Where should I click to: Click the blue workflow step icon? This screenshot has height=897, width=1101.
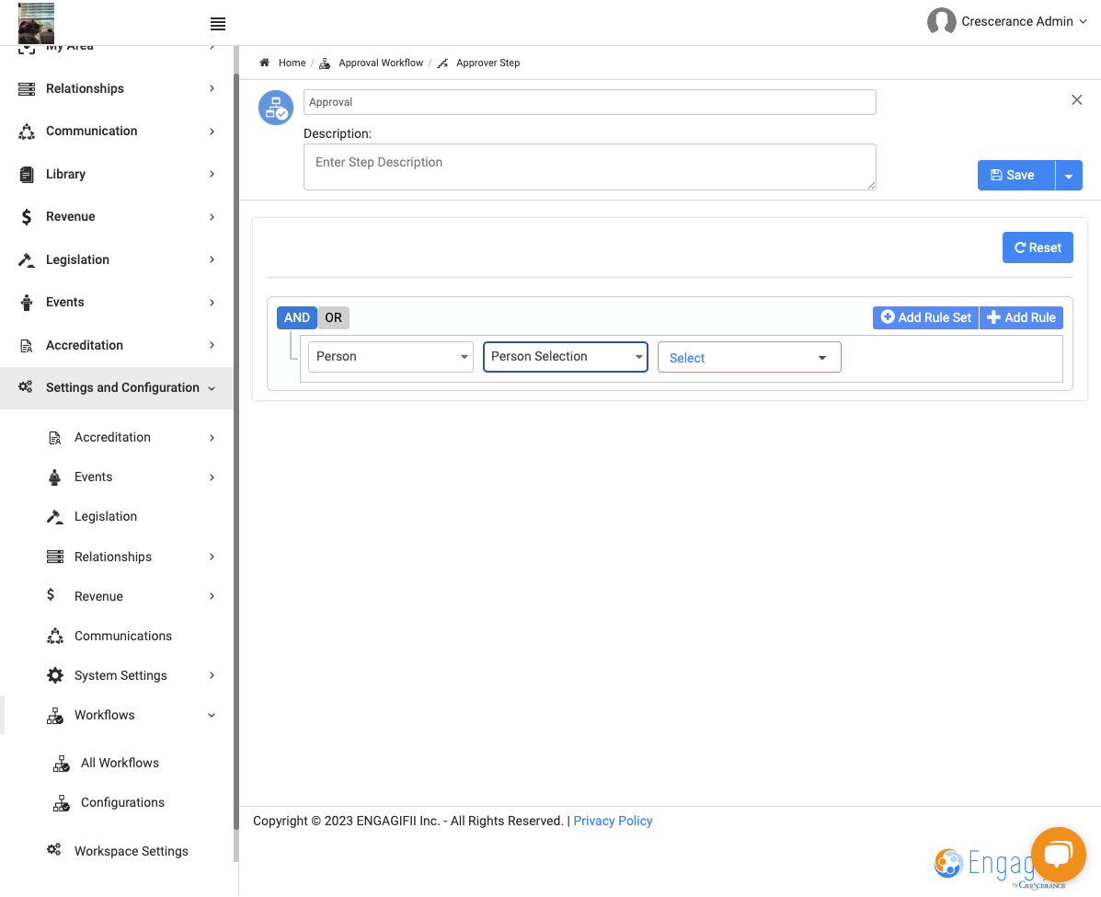pyautogui.click(x=276, y=108)
